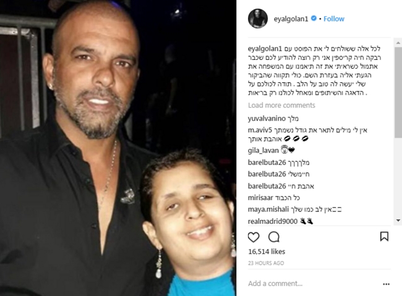
Task: View the 16,514 likes list
Action: (x=267, y=252)
